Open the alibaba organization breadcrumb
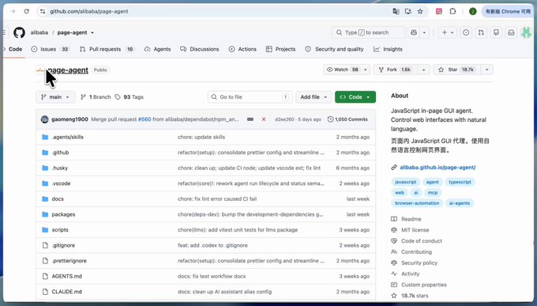537x306 pixels. pos(39,32)
